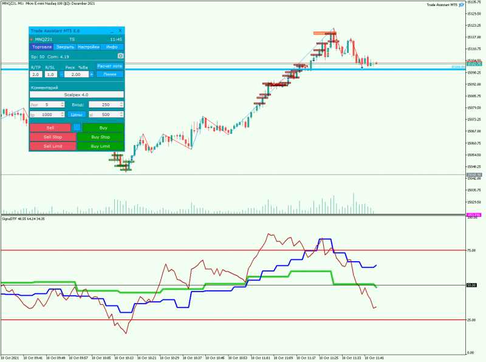Click the 50.00 level label on indicator
This screenshot has width=486, height=362.
[471, 285]
